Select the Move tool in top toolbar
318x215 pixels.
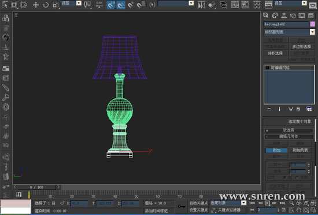tap(36, 5)
